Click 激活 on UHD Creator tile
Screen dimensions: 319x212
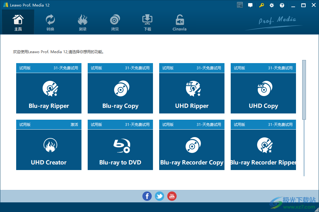[74, 125]
